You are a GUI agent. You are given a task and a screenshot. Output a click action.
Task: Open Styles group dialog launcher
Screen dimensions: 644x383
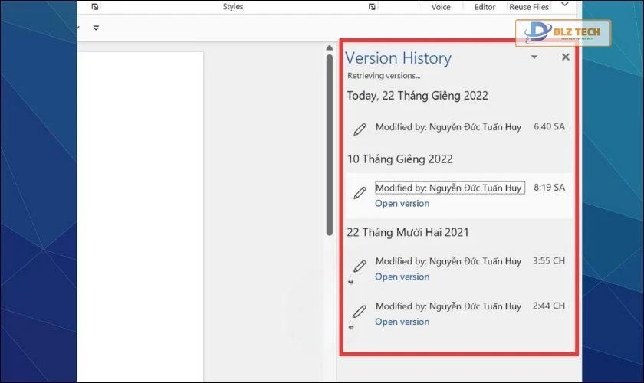coord(372,7)
